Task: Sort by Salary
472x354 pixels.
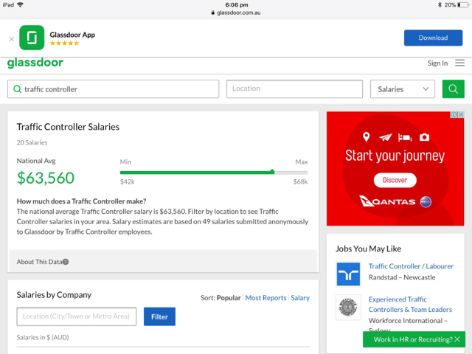Action: [x=300, y=298]
